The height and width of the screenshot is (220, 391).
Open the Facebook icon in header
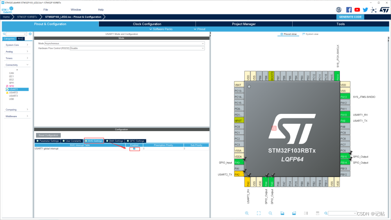349,9
